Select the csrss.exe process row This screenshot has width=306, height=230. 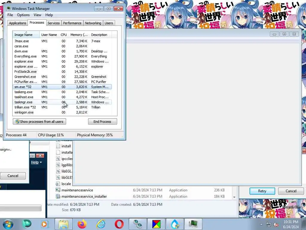62,46
